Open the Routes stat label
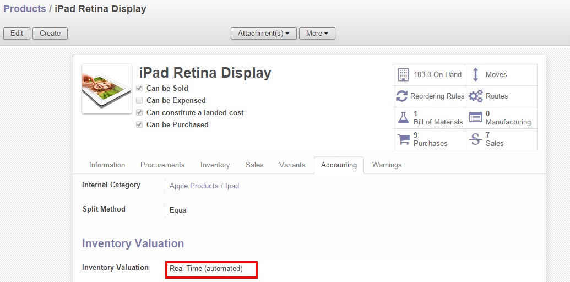The image size is (570, 282). point(497,96)
